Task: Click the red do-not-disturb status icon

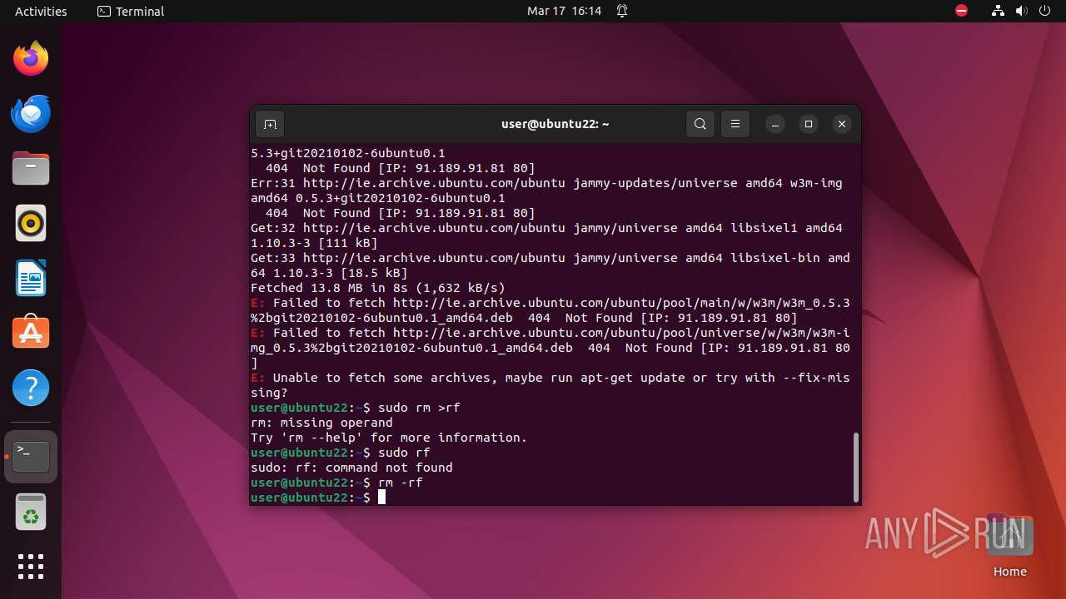Action: [962, 11]
